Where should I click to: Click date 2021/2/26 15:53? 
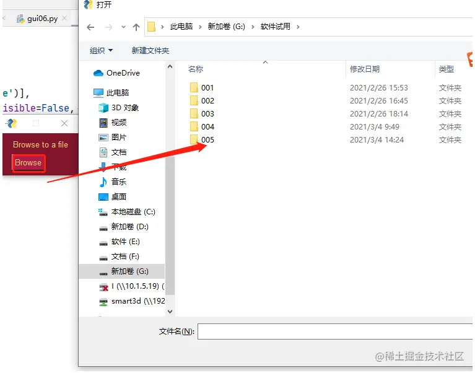point(378,88)
